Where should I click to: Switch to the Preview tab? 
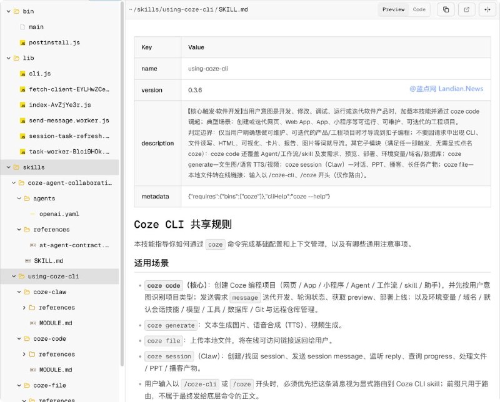click(x=393, y=9)
